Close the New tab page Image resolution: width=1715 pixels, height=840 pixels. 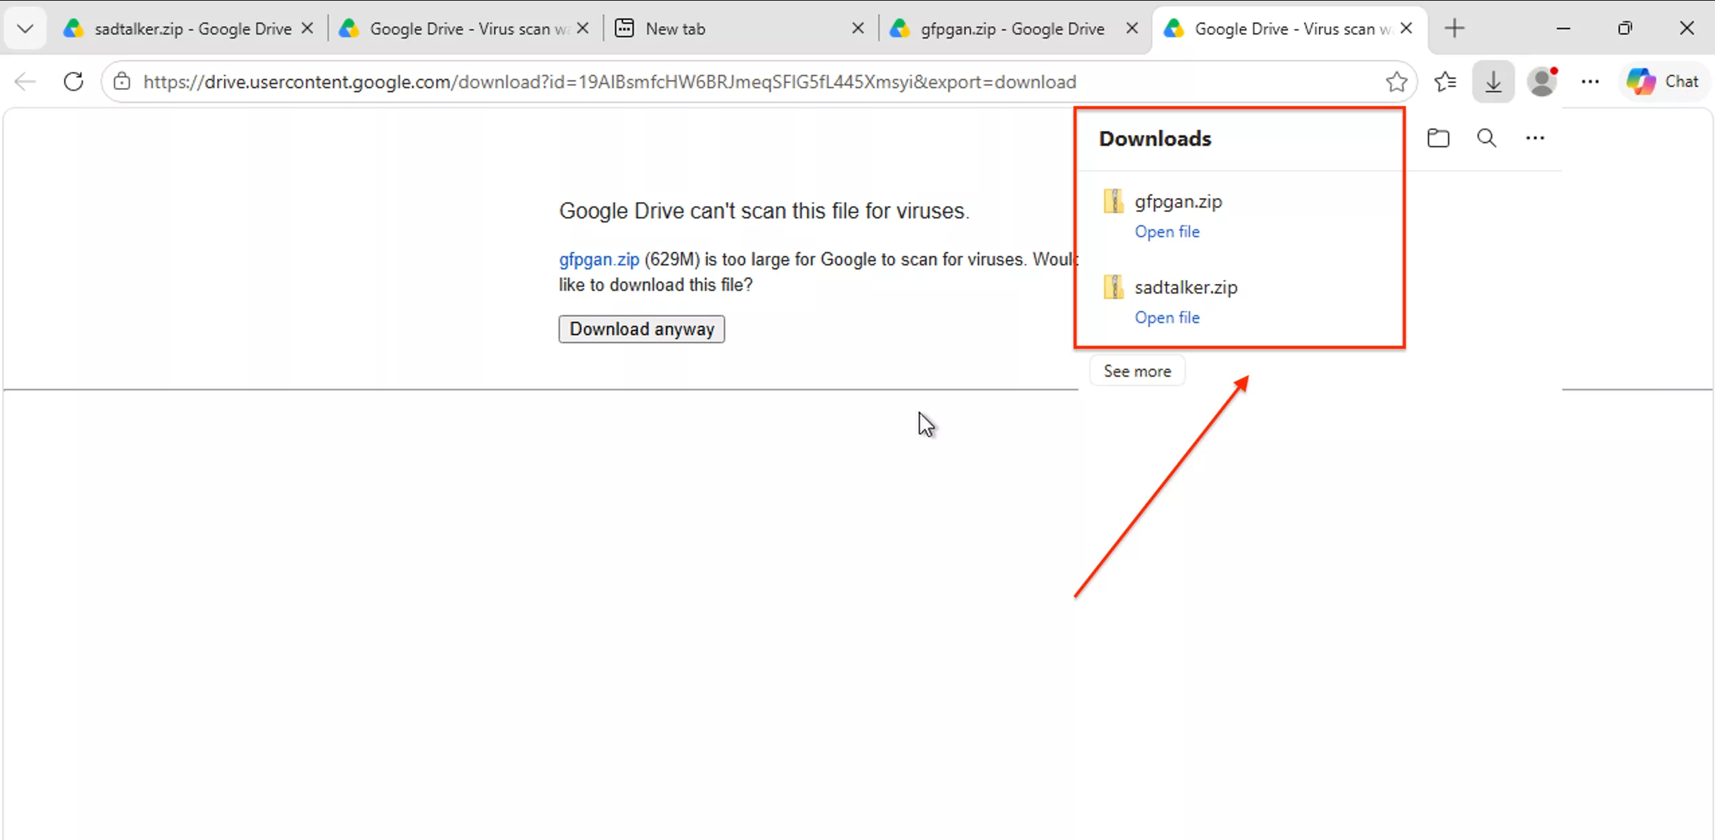[858, 28]
